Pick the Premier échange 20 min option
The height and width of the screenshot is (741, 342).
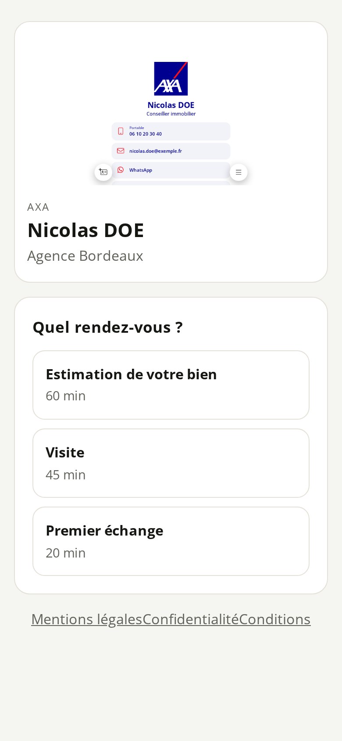click(x=171, y=541)
